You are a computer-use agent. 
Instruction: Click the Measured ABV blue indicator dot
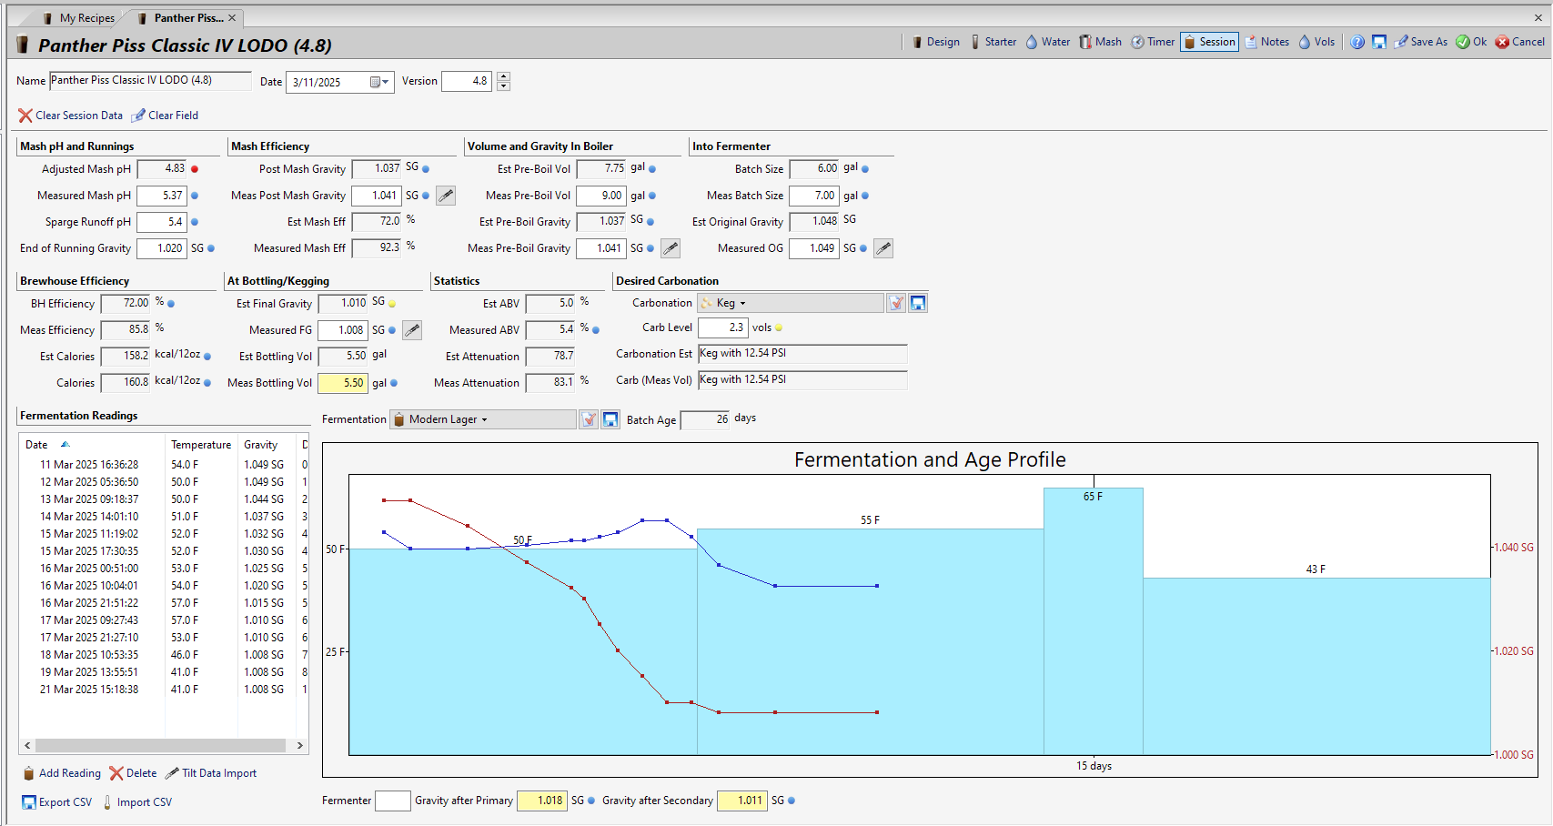pyautogui.click(x=596, y=330)
